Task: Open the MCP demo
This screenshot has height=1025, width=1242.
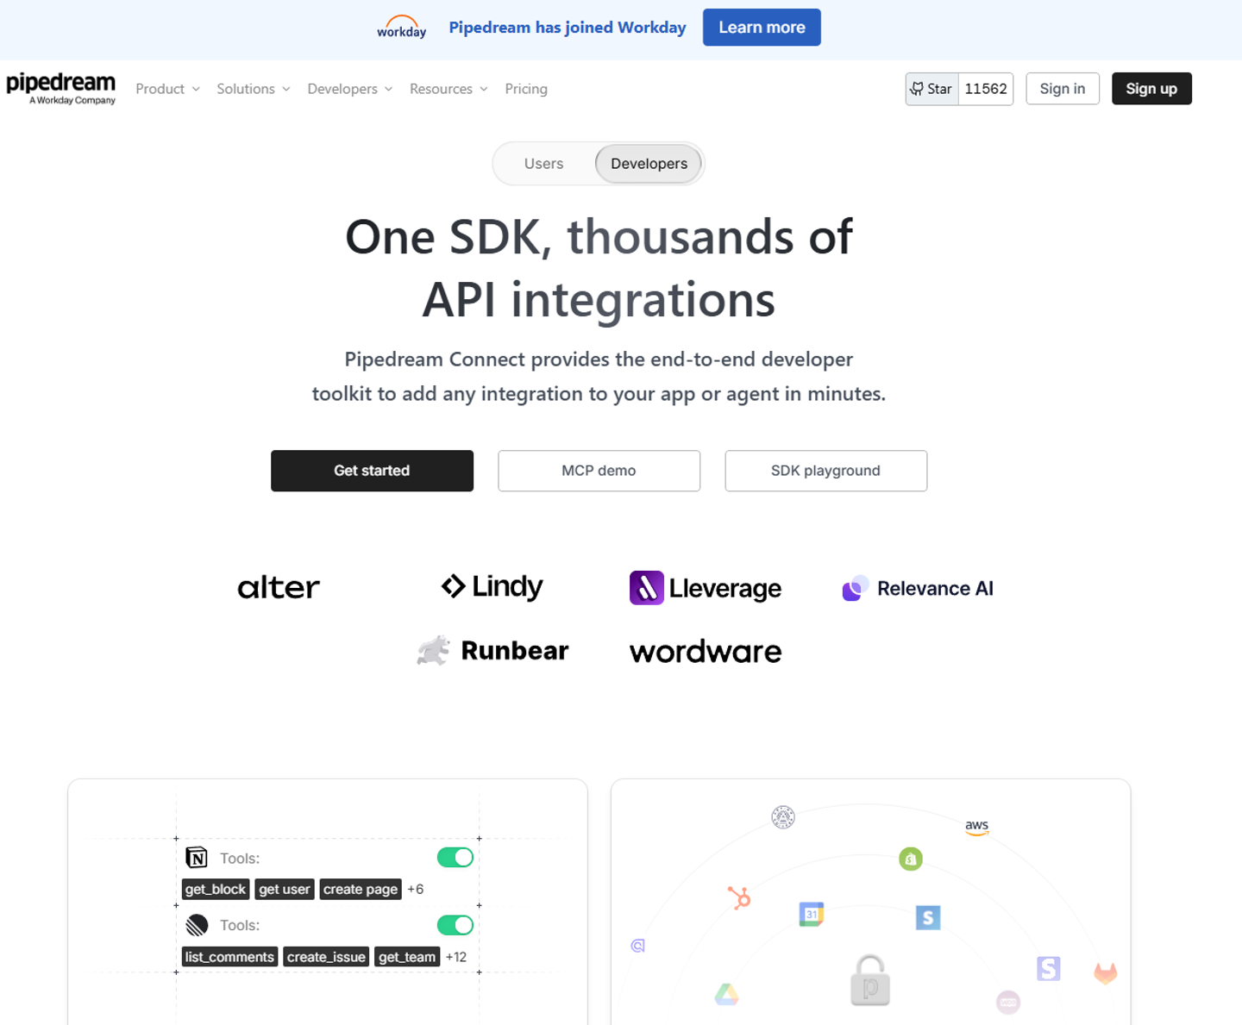Action: point(599,471)
